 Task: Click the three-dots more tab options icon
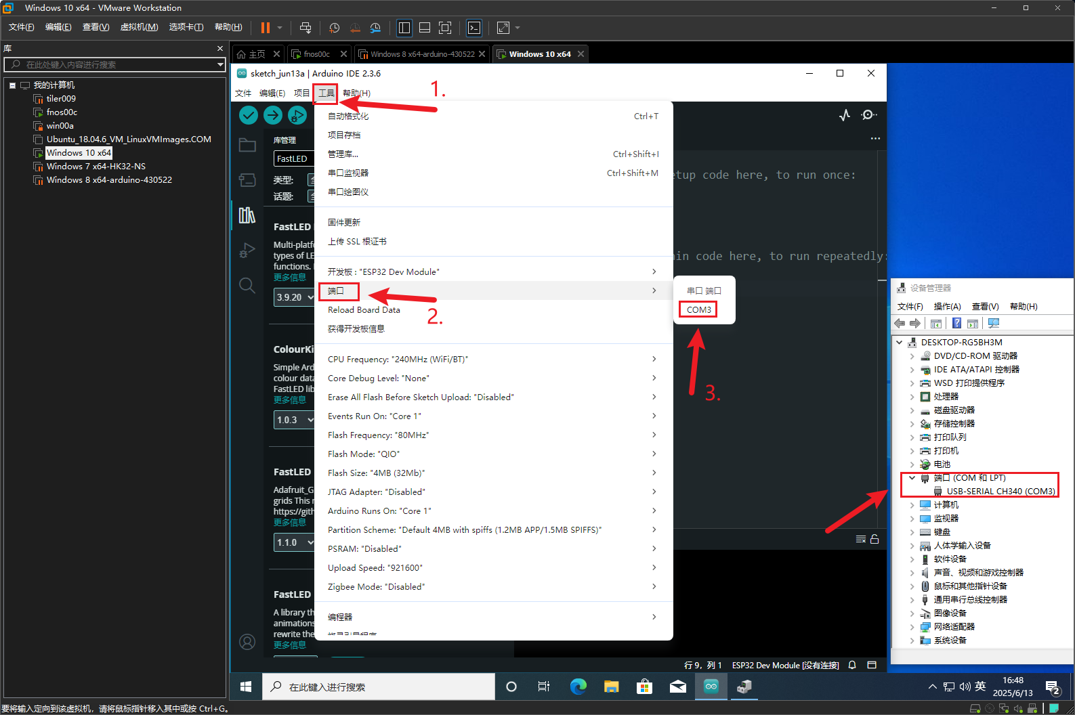coord(875,138)
